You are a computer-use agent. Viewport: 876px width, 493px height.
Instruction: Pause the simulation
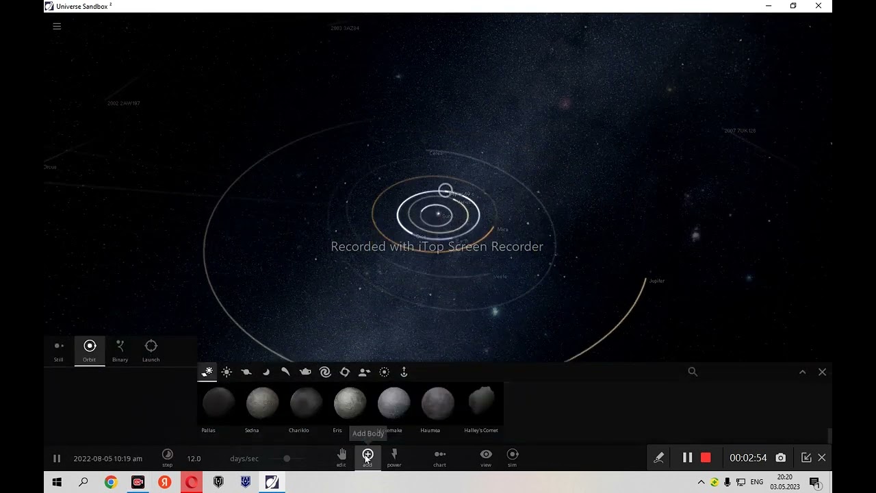click(57, 459)
